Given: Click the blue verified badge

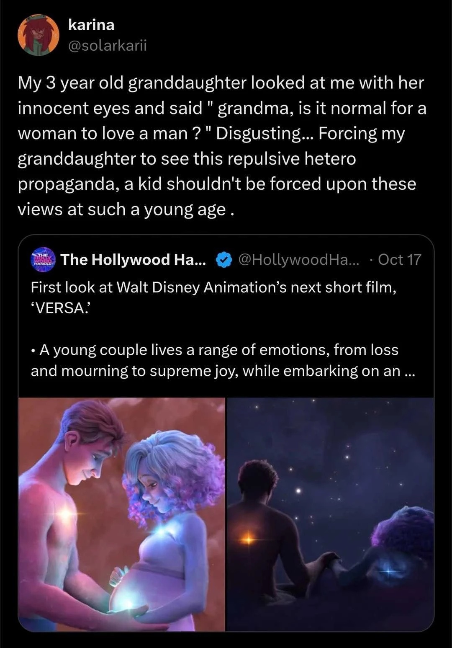Looking at the screenshot, I should (224, 260).
